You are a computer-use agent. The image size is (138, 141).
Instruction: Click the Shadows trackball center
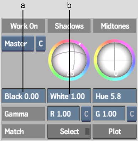pyautogui.click(x=69, y=60)
